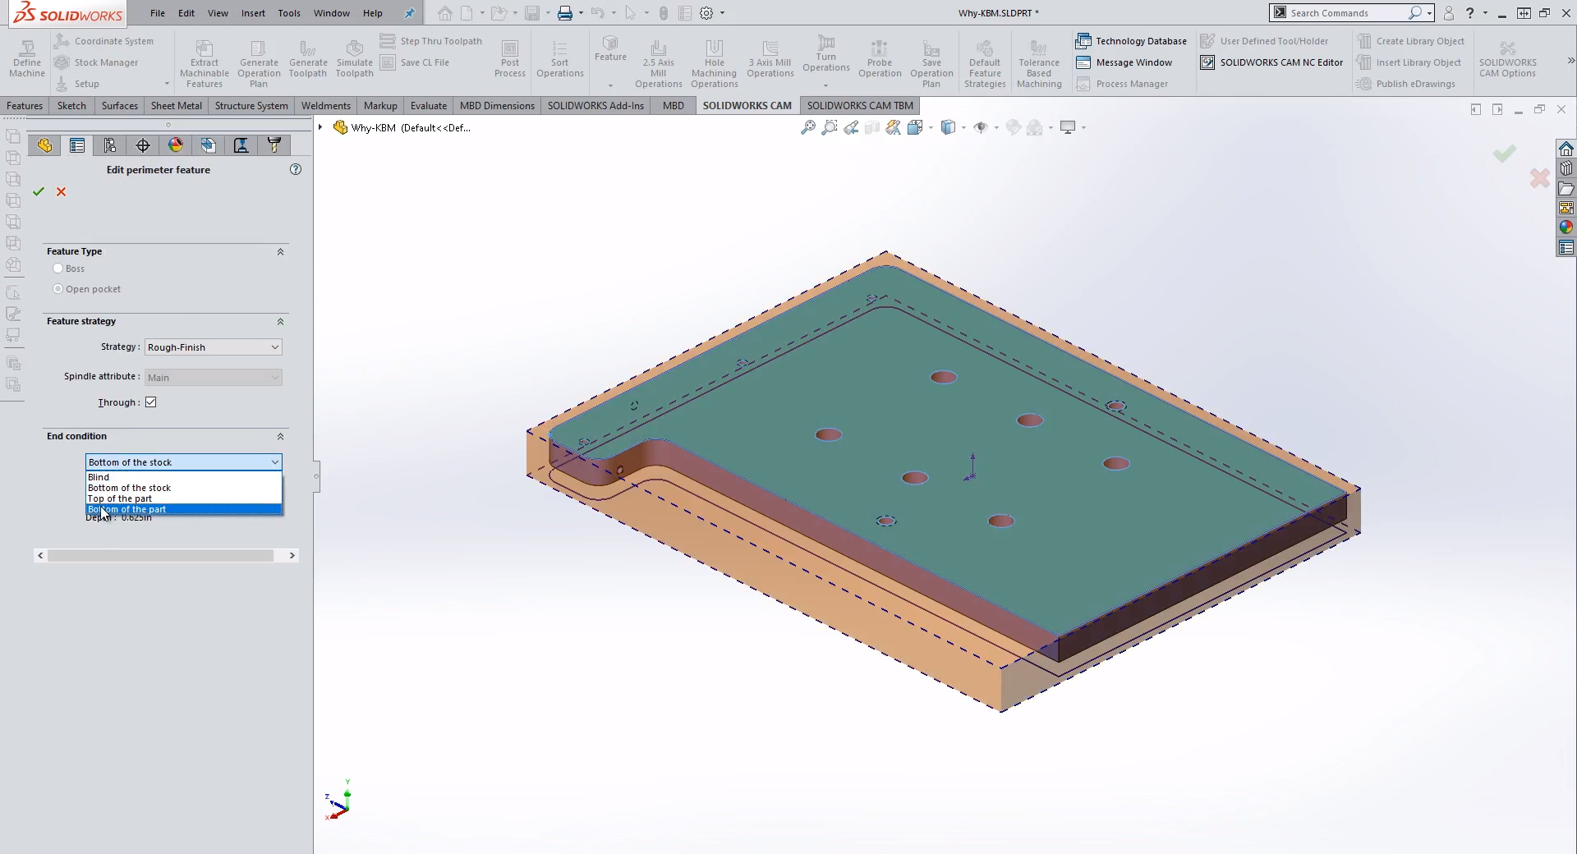Screen dimensions: 1577x854
Task: Toggle the Through checkbox
Action: coord(151,402)
